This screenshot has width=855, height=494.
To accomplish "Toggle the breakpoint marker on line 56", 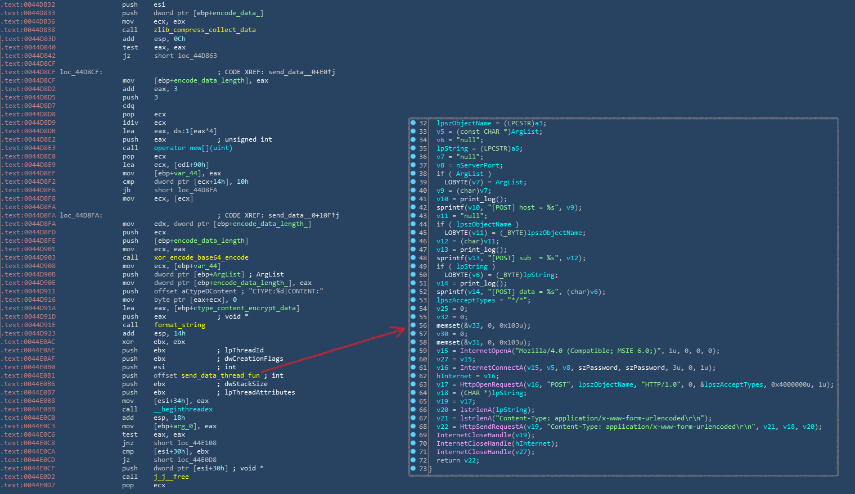I will (x=413, y=325).
